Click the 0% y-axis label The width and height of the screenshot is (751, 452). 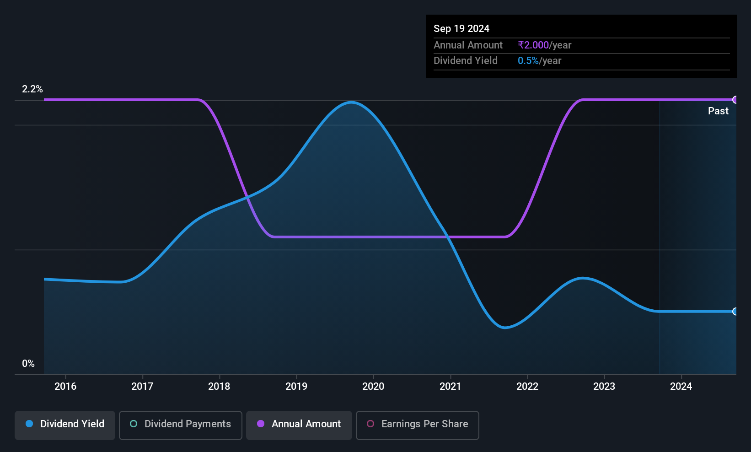pyautogui.click(x=28, y=363)
